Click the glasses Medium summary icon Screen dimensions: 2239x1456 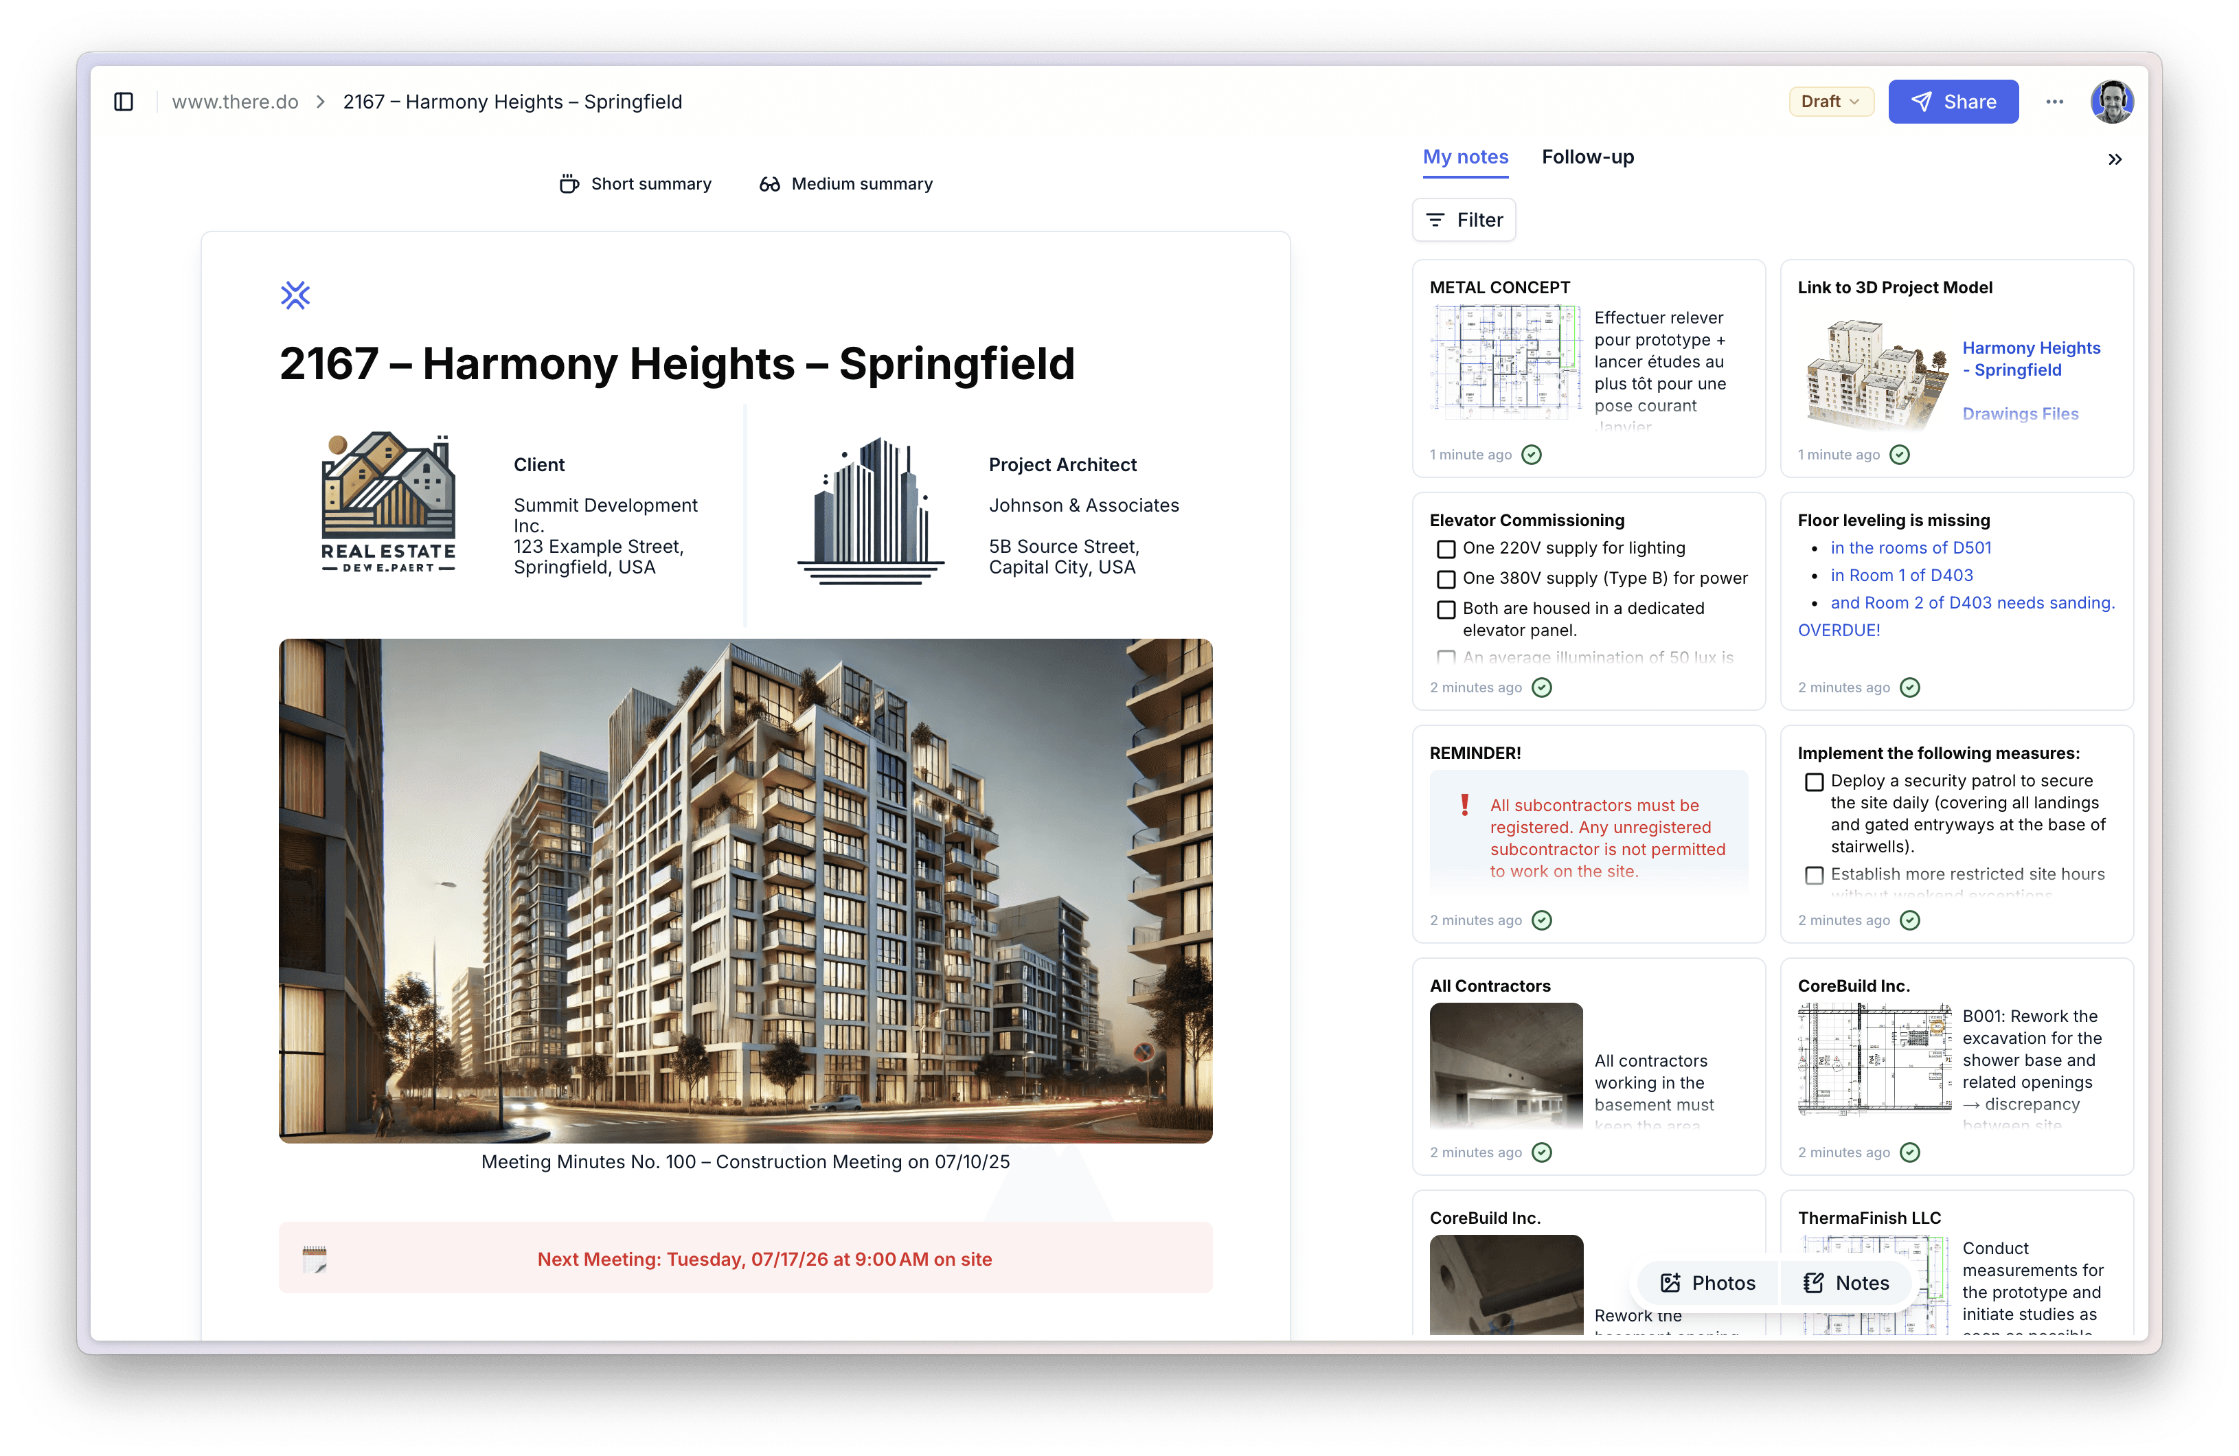[x=769, y=184]
